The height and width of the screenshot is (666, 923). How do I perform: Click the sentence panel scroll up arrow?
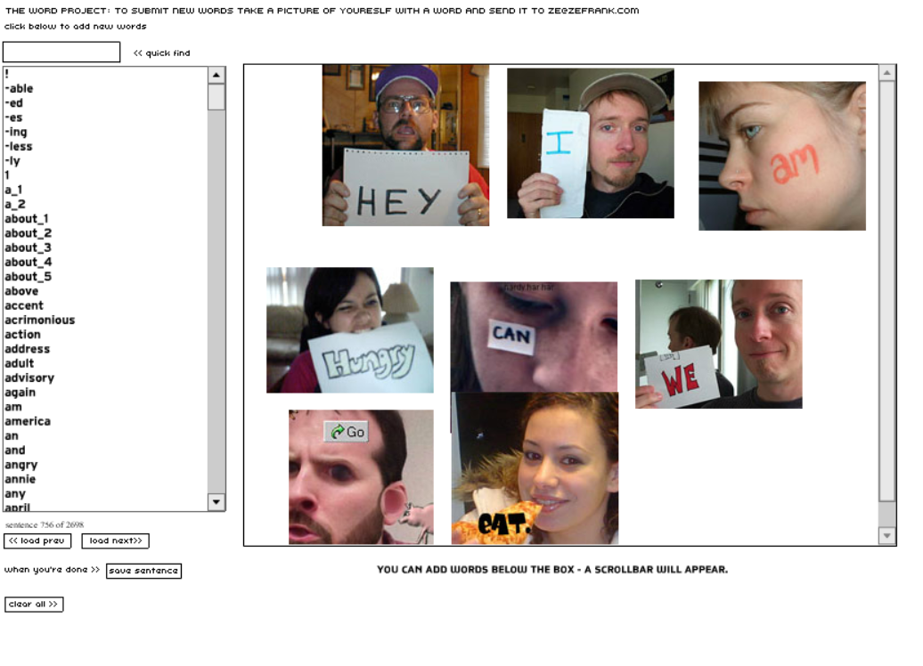pos(887,74)
